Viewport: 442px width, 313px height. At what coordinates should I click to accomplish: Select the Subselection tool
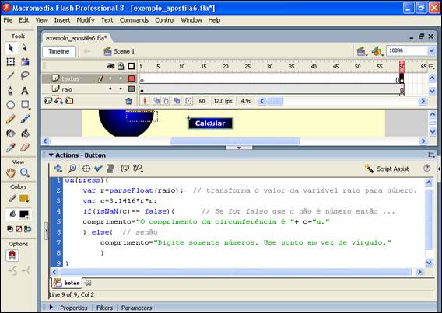25,48
